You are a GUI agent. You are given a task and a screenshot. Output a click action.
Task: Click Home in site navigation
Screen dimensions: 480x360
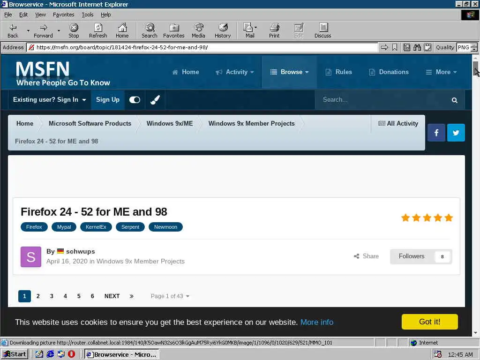(186, 72)
